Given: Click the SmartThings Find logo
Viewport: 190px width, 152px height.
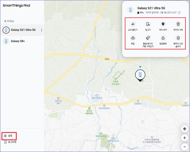Looking at the screenshot, I should (16, 5).
